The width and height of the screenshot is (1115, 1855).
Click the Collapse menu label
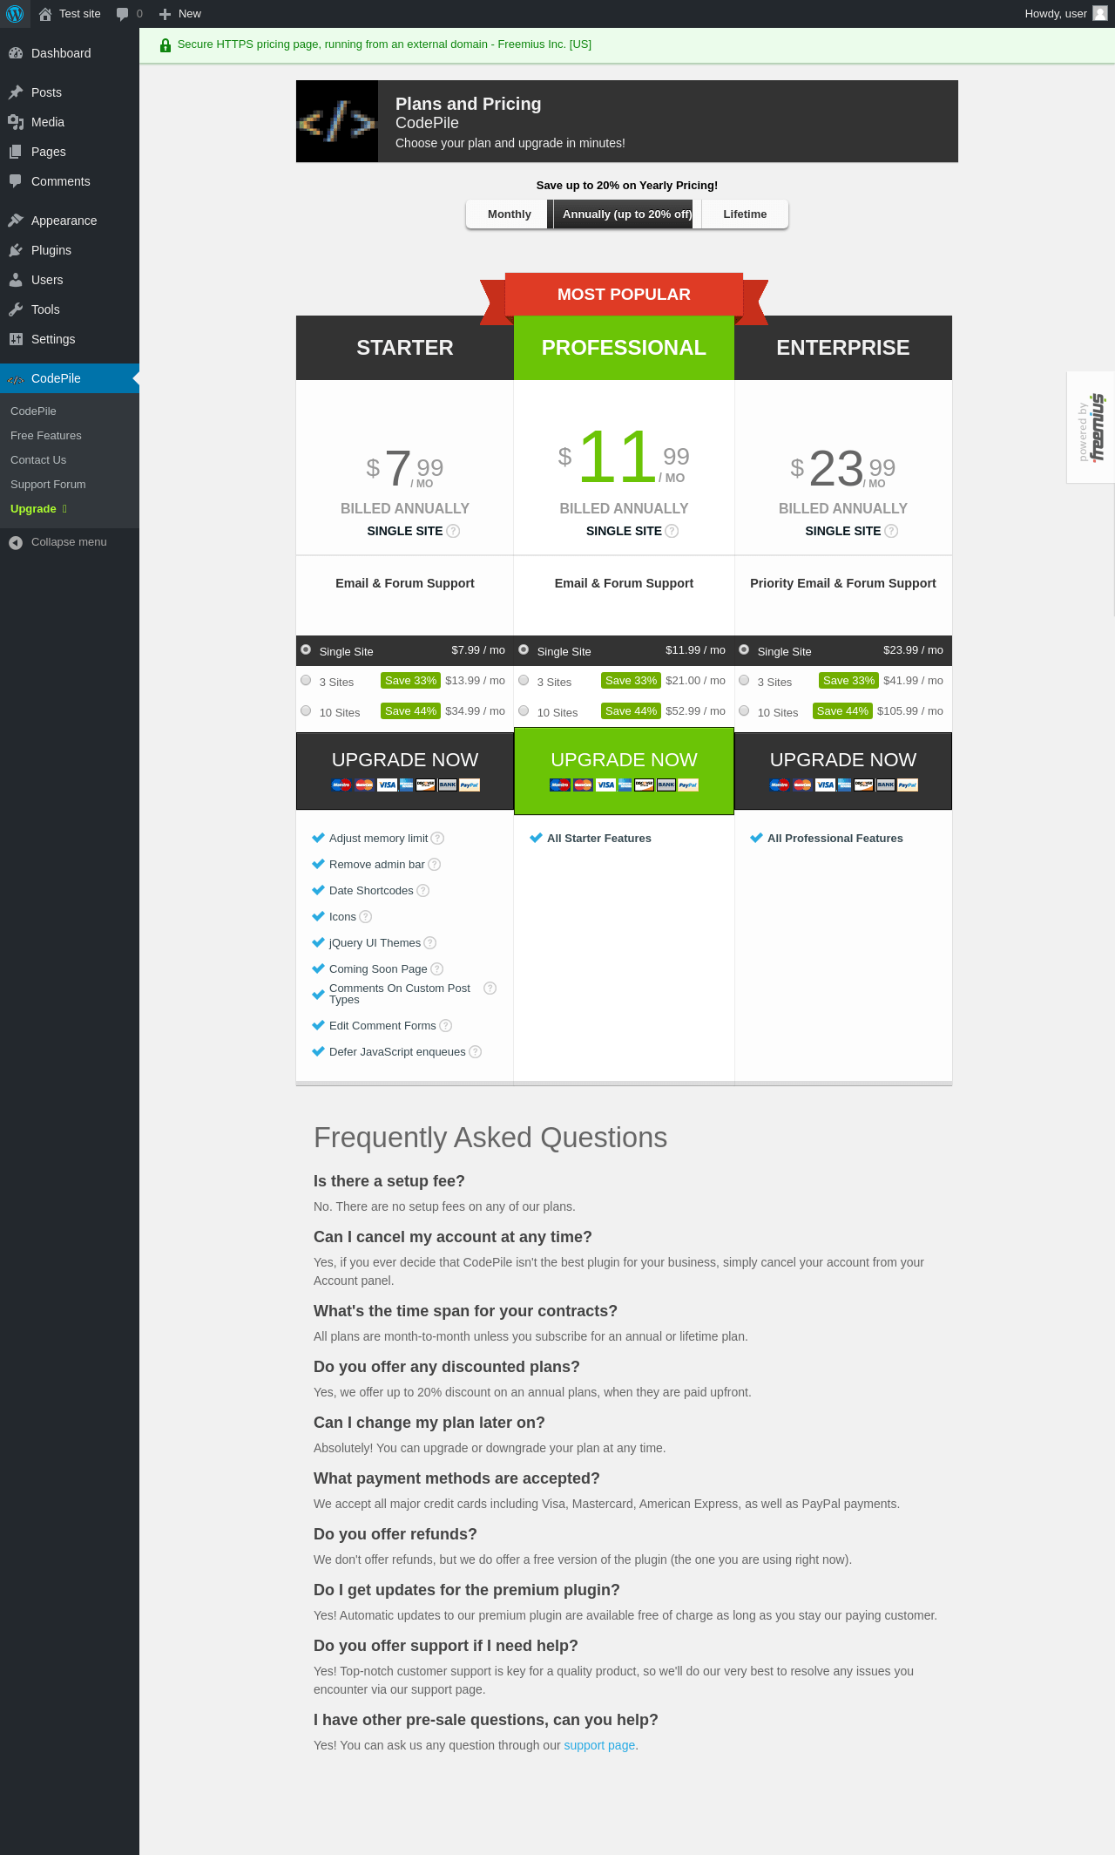pos(69,542)
